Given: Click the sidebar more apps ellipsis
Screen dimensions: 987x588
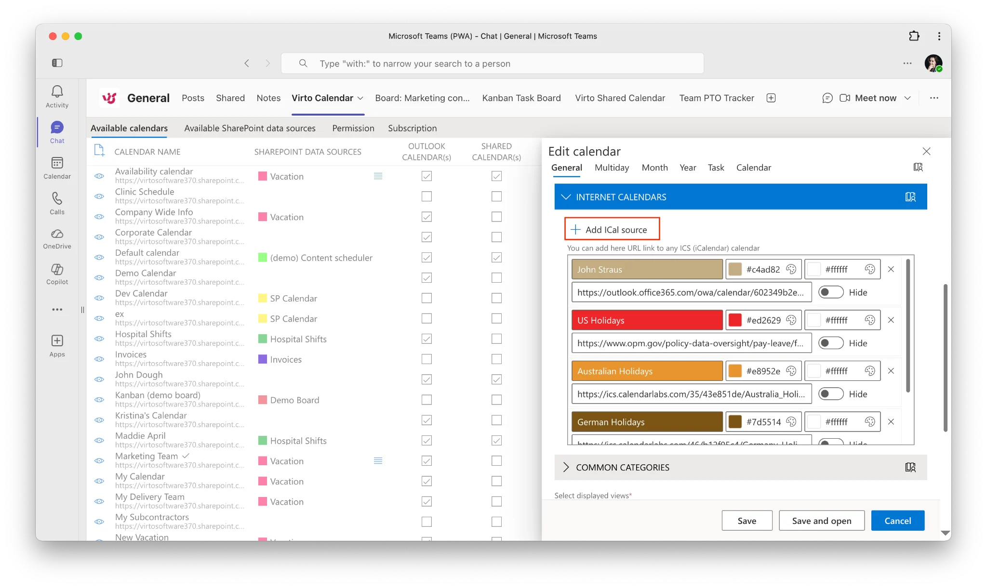Looking at the screenshot, I should click(x=57, y=310).
